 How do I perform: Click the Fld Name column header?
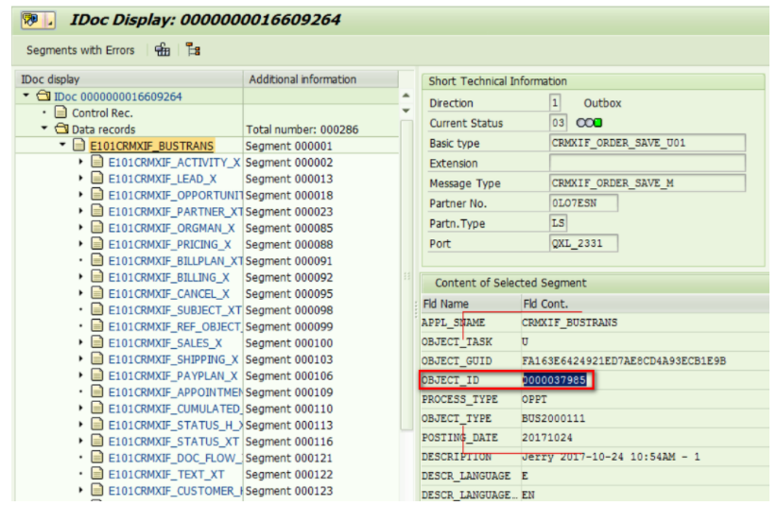click(x=470, y=304)
